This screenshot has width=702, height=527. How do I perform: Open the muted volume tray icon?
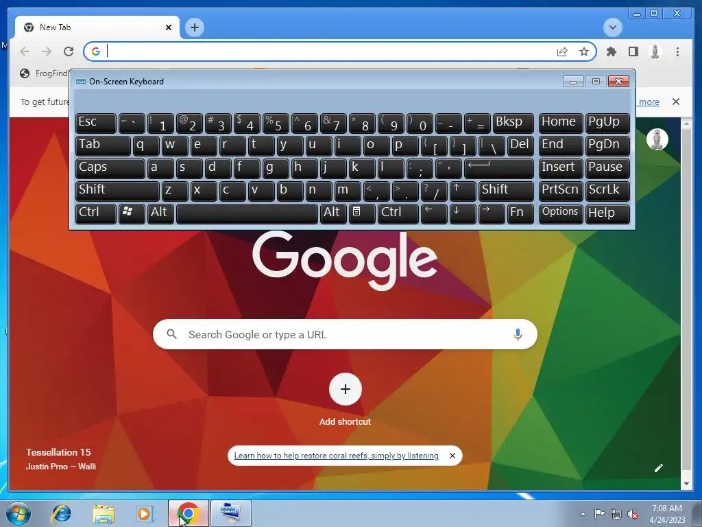[633, 514]
